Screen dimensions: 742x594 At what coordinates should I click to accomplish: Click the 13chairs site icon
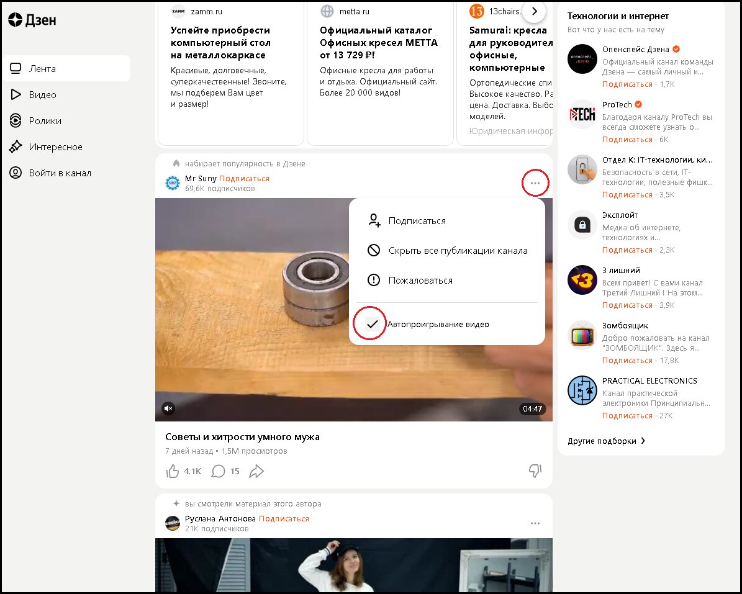click(476, 11)
